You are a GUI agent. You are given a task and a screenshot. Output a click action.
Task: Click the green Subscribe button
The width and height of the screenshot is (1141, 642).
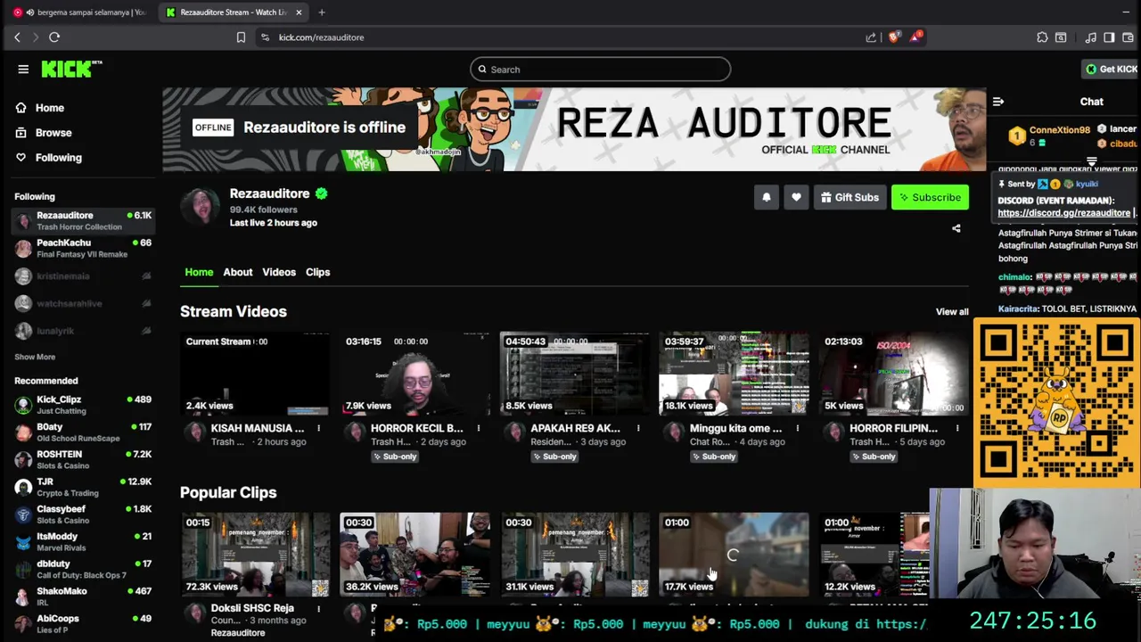(x=930, y=197)
